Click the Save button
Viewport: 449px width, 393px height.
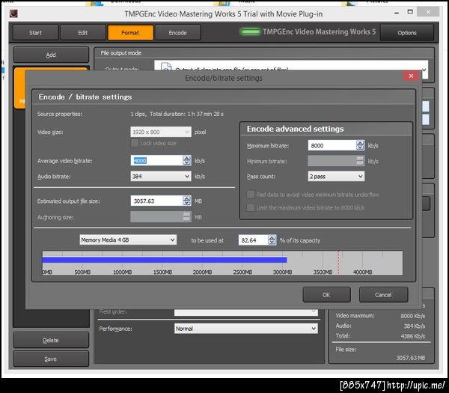[x=51, y=359]
